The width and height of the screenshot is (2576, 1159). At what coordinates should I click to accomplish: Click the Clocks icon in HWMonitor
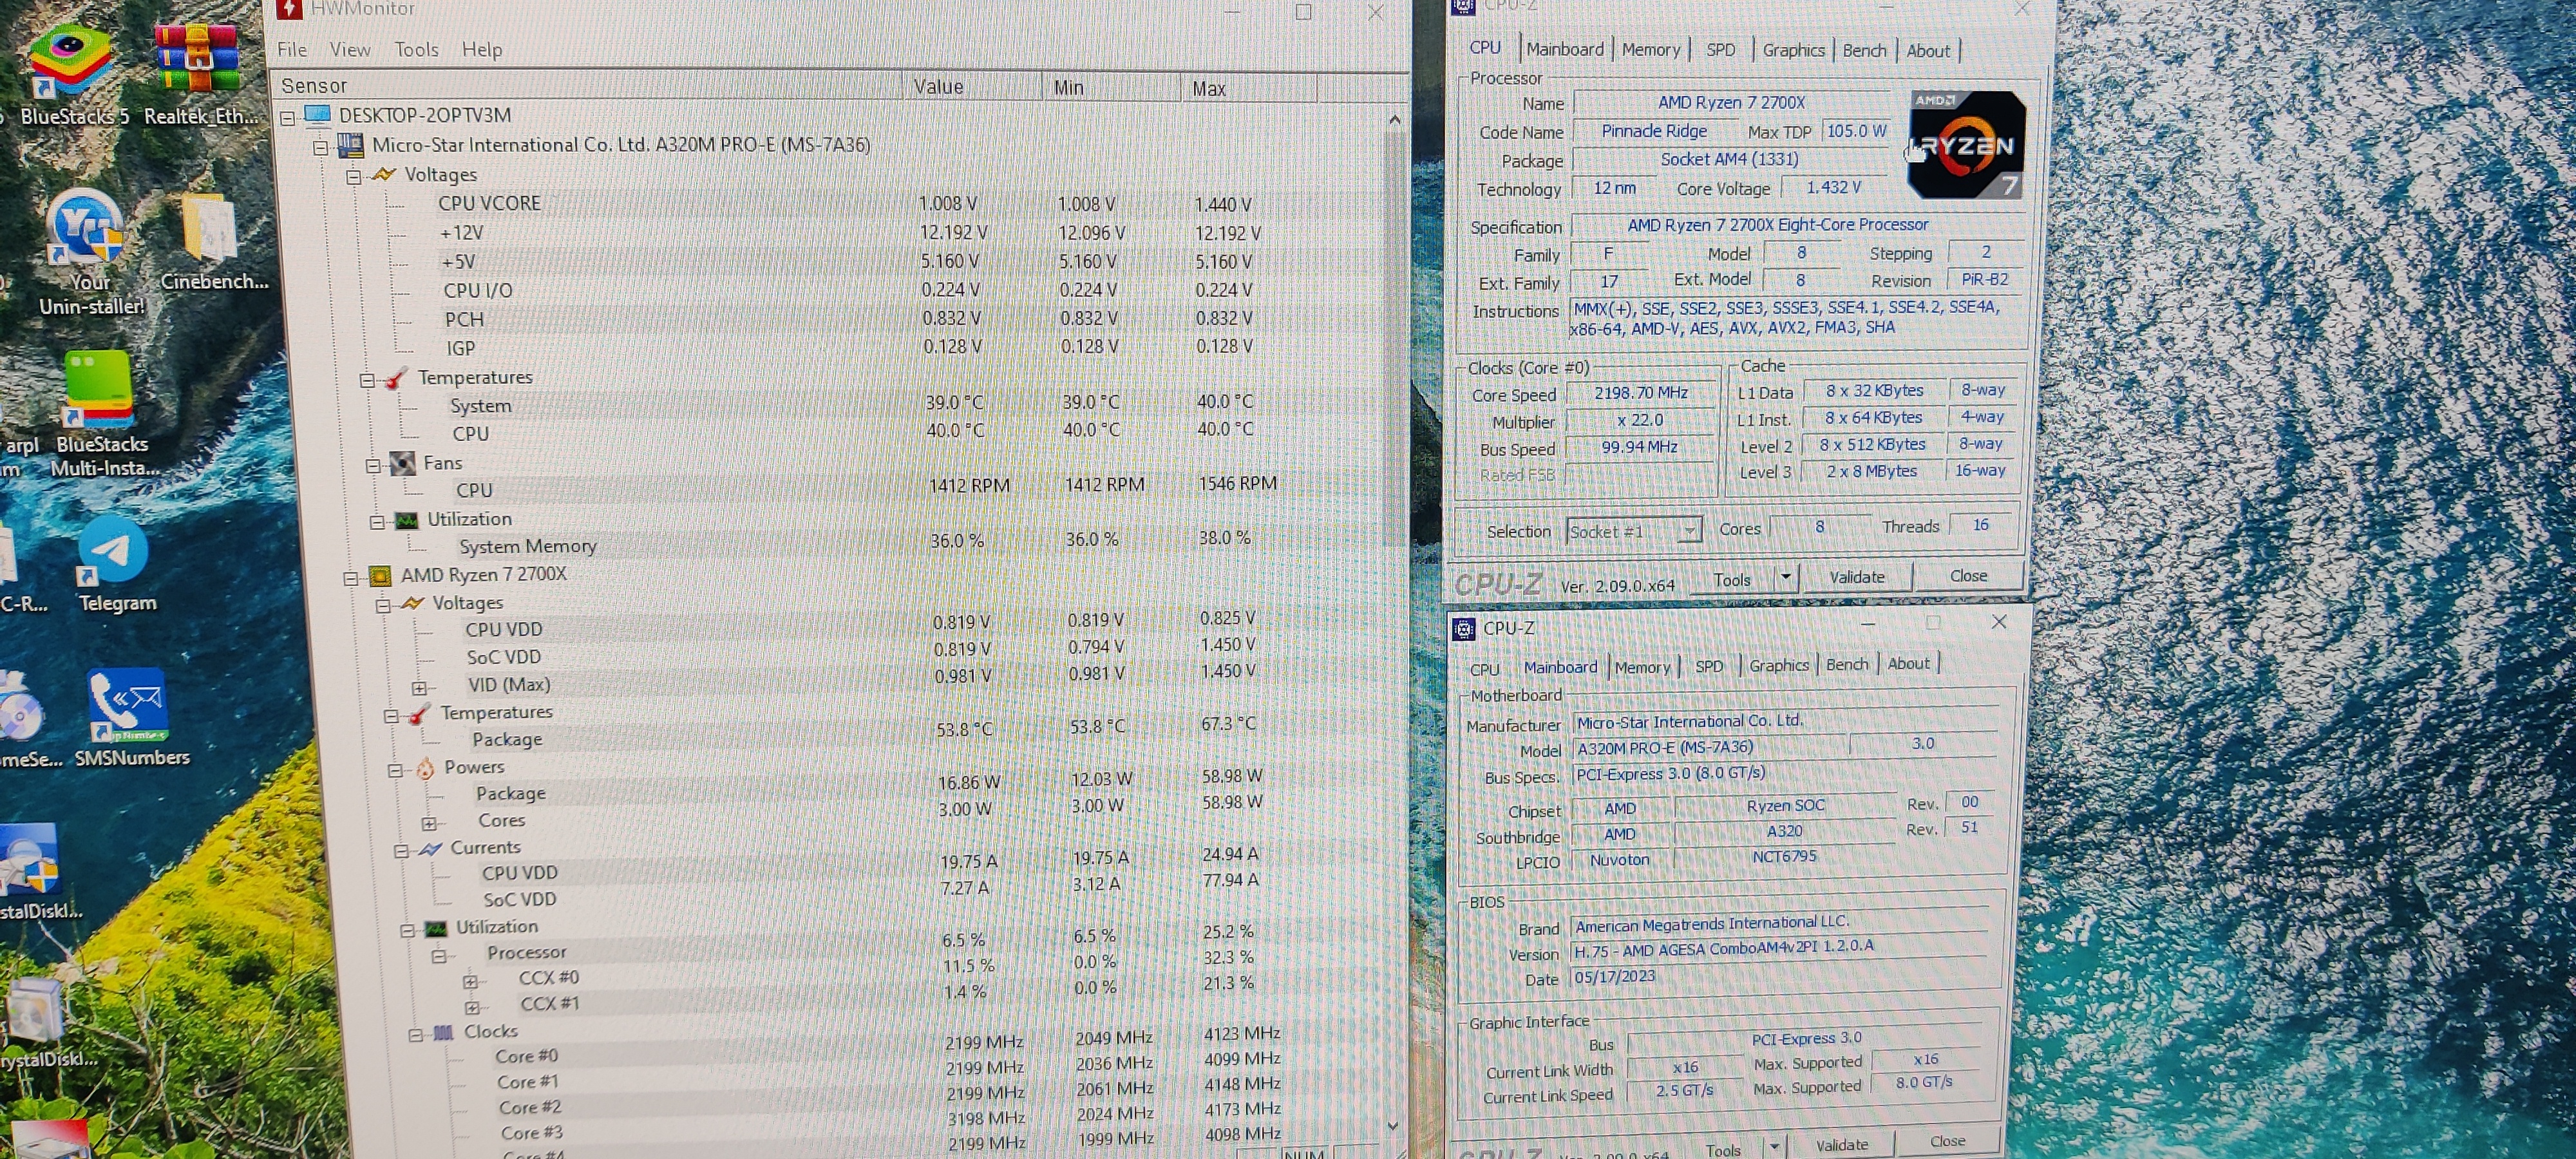pyautogui.click(x=443, y=1032)
